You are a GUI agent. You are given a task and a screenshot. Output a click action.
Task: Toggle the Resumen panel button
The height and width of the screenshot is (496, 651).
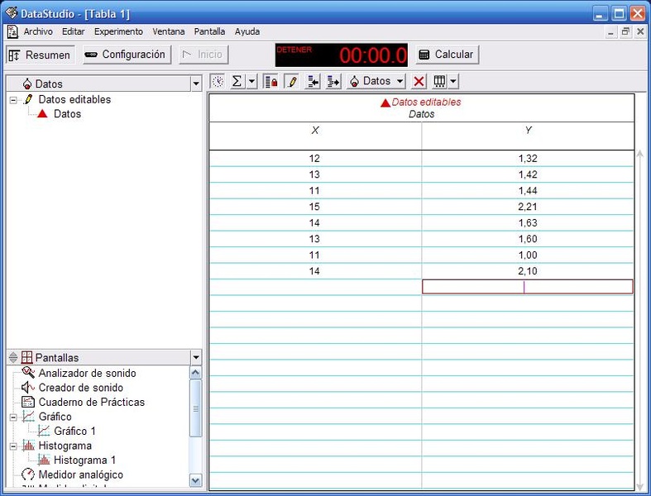(40, 55)
